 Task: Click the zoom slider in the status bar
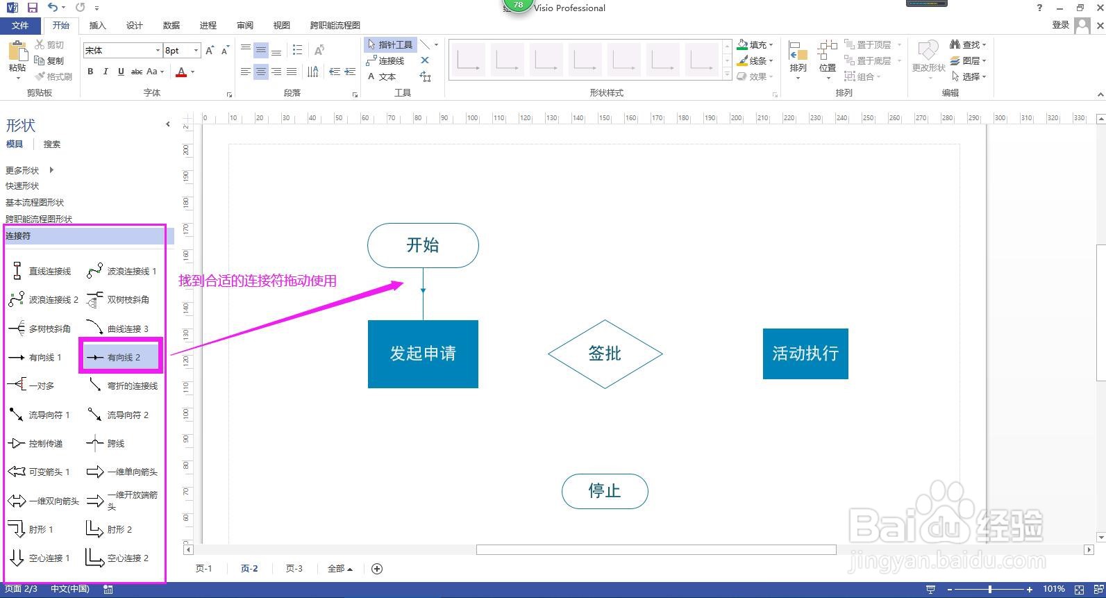[x=990, y=590]
